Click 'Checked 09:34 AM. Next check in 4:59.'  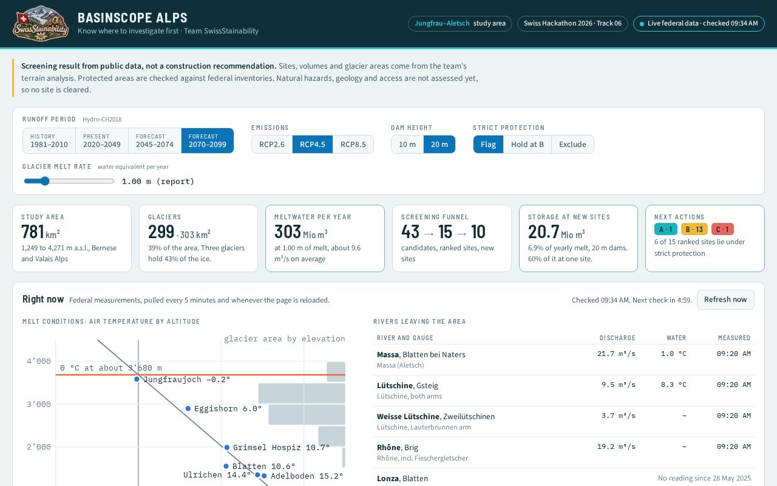(x=631, y=300)
